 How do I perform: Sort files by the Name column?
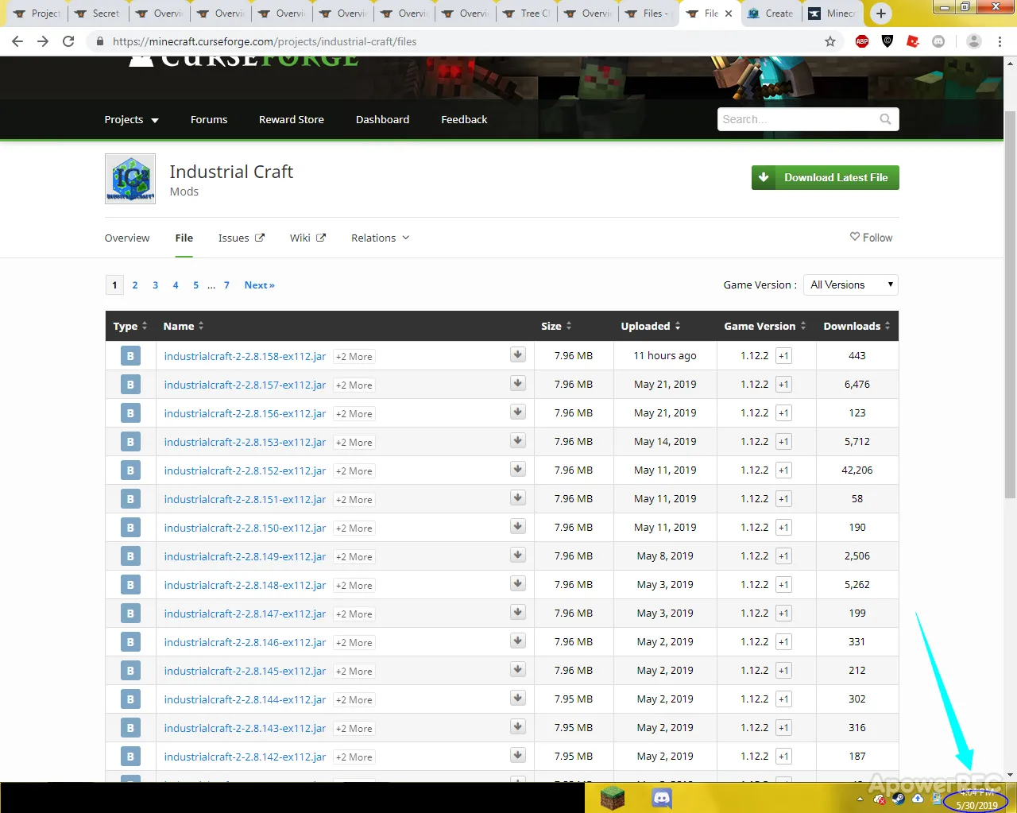click(x=184, y=326)
